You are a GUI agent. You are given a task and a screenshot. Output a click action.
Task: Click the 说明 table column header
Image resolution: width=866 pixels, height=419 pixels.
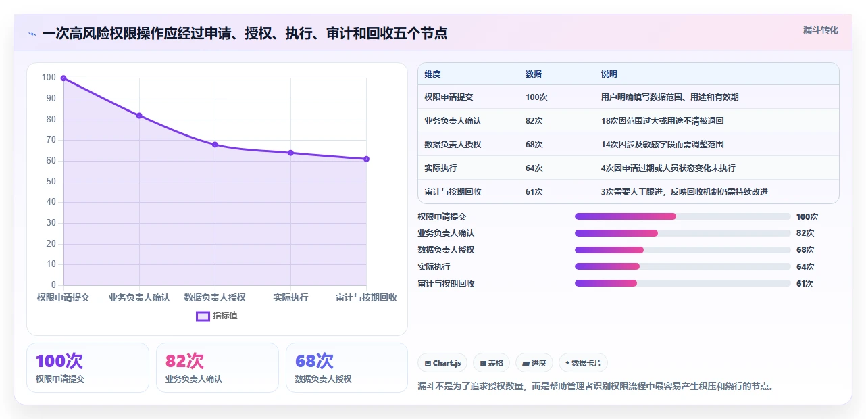pyautogui.click(x=609, y=74)
